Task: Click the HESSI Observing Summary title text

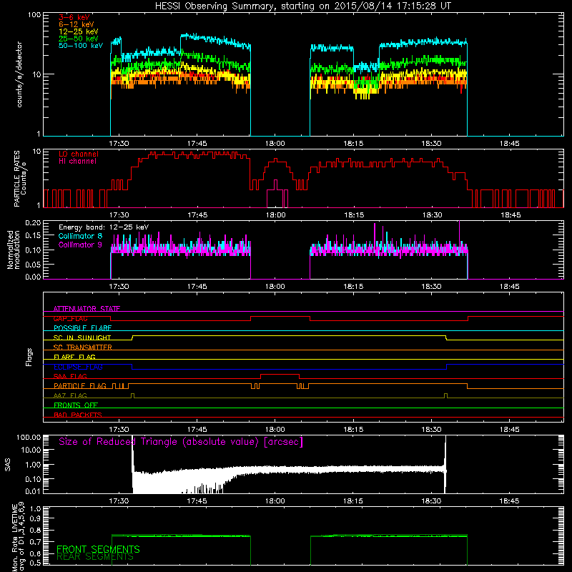Action: click(302, 6)
